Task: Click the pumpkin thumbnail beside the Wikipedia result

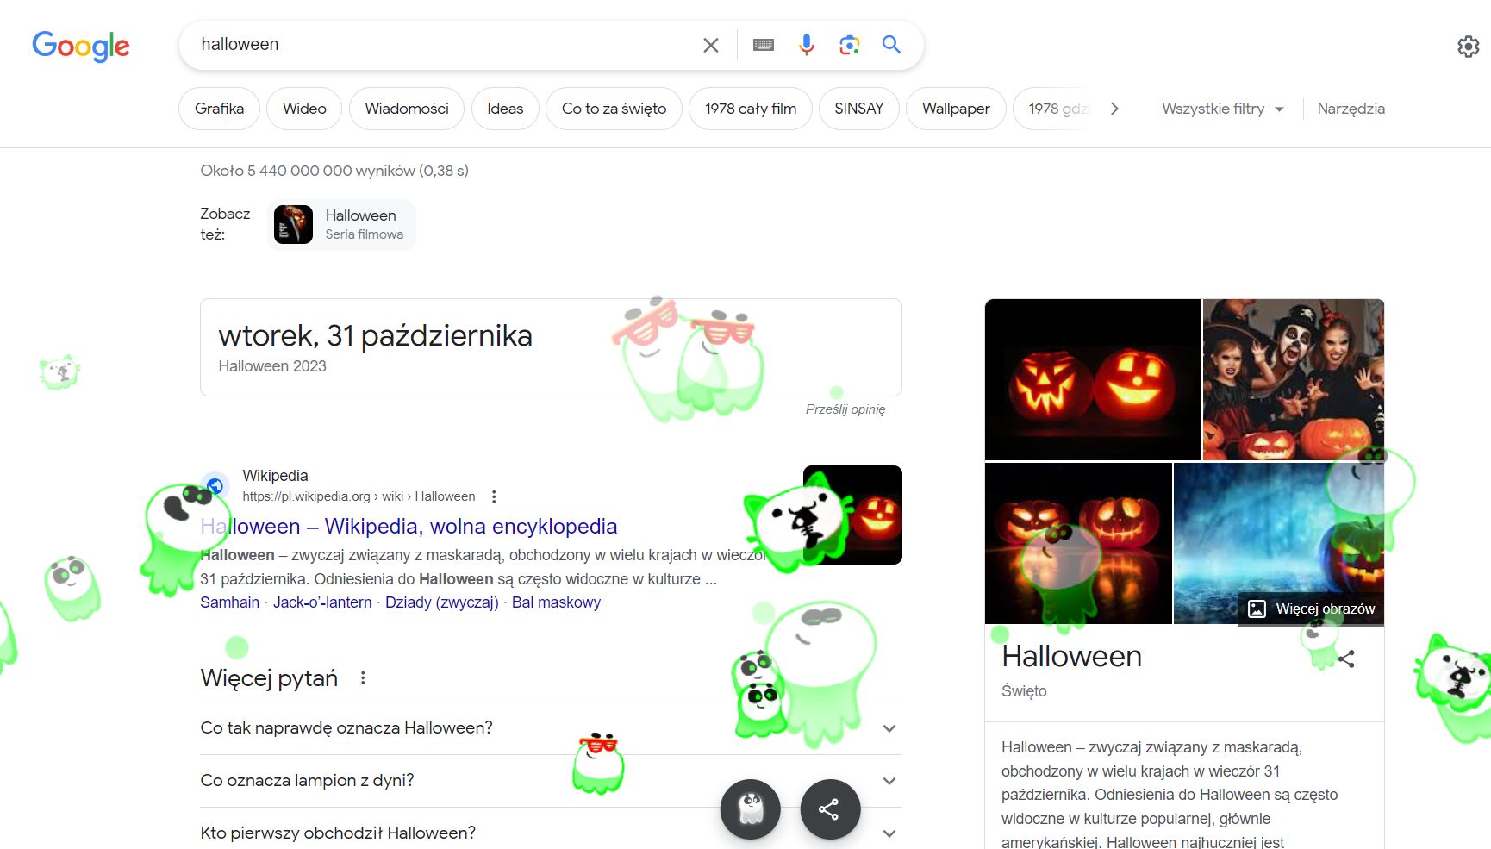Action: tap(852, 515)
